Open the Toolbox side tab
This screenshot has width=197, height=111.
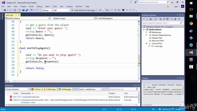[x=2, y=16]
